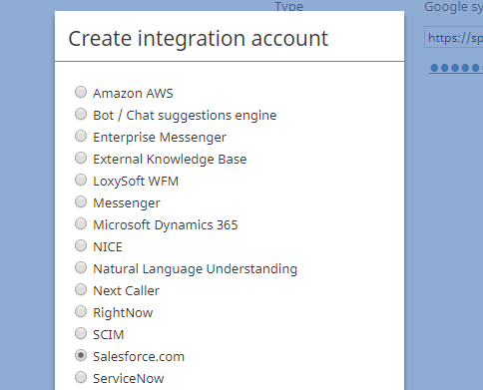Screen dimensions: 483x390
Task: Click the Enterprise Messenger label text
Action: (160, 138)
